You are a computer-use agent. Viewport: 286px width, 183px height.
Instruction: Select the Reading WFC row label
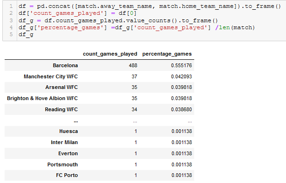point(61,109)
